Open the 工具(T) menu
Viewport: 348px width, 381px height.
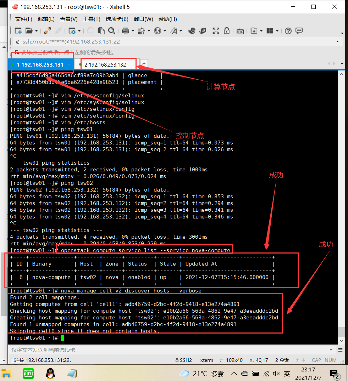pos(92,19)
